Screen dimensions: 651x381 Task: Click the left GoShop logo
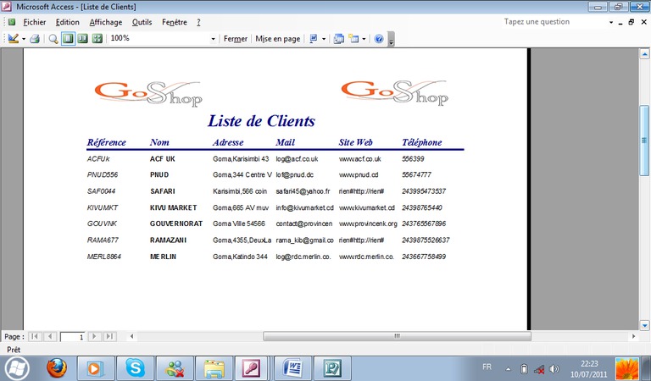[x=148, y=93]
